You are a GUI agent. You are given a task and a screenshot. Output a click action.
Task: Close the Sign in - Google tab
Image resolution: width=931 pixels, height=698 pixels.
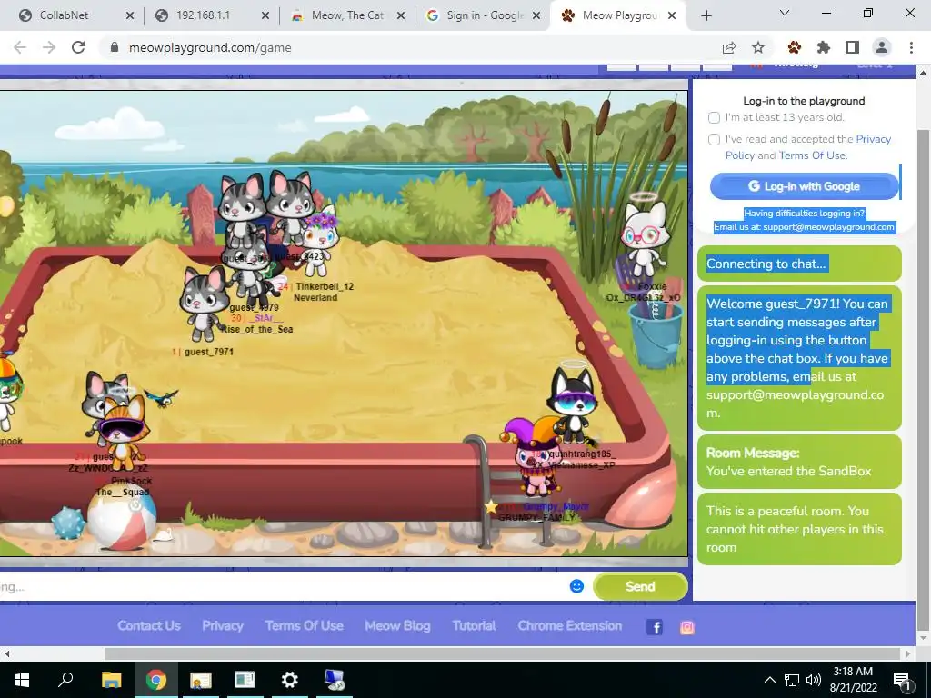click(x=536, y=15)
